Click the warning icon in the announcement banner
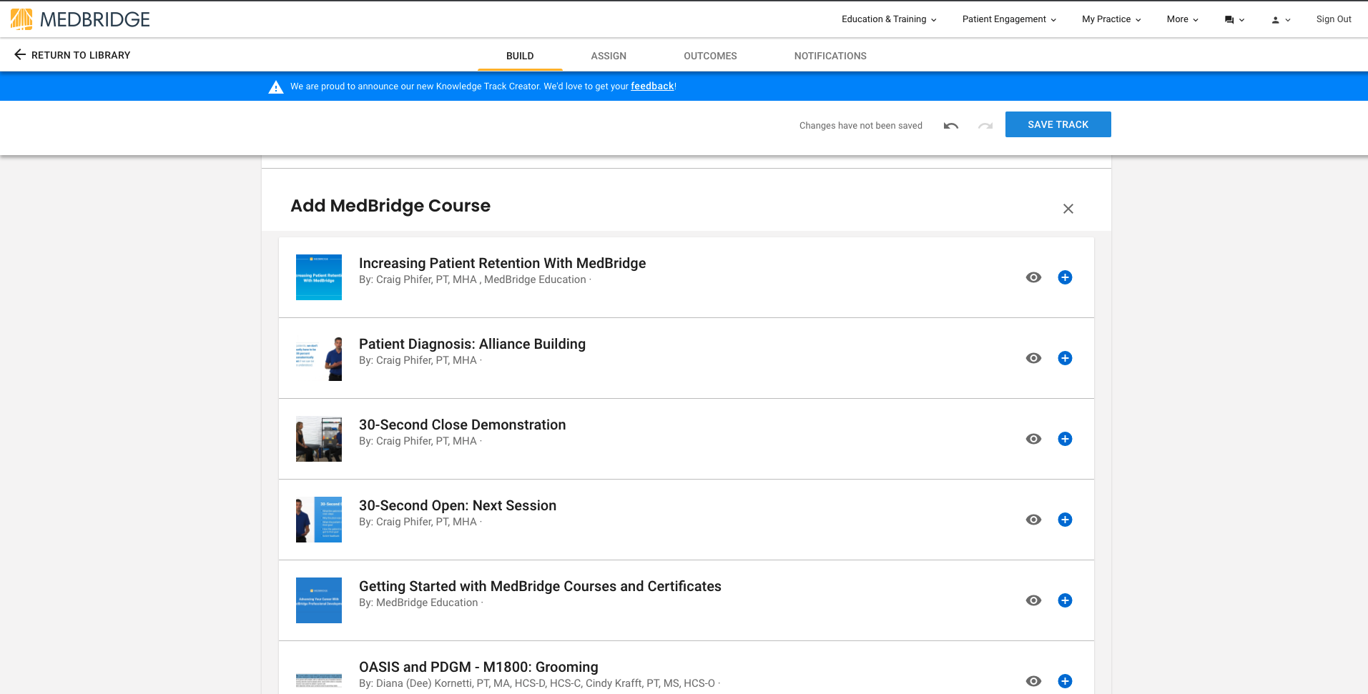 pyautogui.click(x=276, y=86)
